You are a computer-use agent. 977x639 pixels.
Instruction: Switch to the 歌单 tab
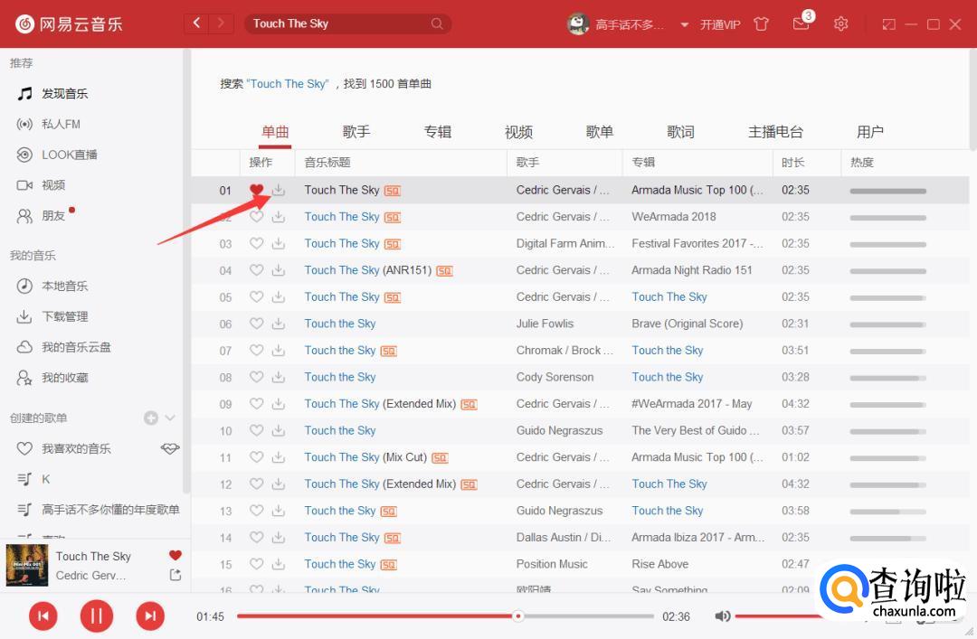[600, 132]
